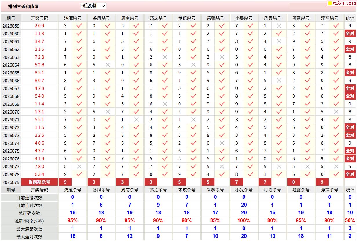The width and height of the screenshot is (357, 241).
Task: Click the gray X in row 2026063 采薇杀号
Action: (222, 57)
